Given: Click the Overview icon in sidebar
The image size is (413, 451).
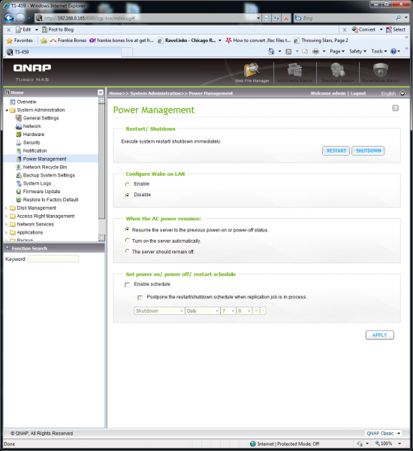Looking at the screenshot, I should click(x=12, y=101).
